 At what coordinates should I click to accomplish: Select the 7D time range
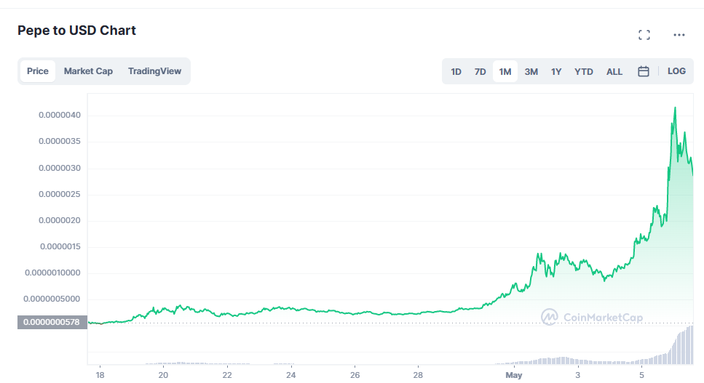(x=480, y=71)
